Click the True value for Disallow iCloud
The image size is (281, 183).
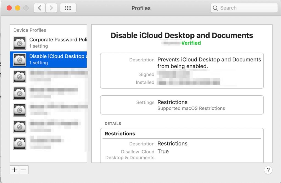[x=163, y=151]
